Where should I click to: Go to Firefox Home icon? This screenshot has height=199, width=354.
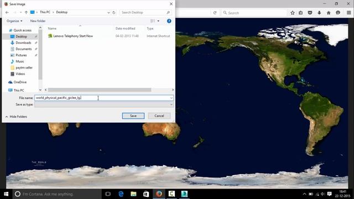point(329,13)
